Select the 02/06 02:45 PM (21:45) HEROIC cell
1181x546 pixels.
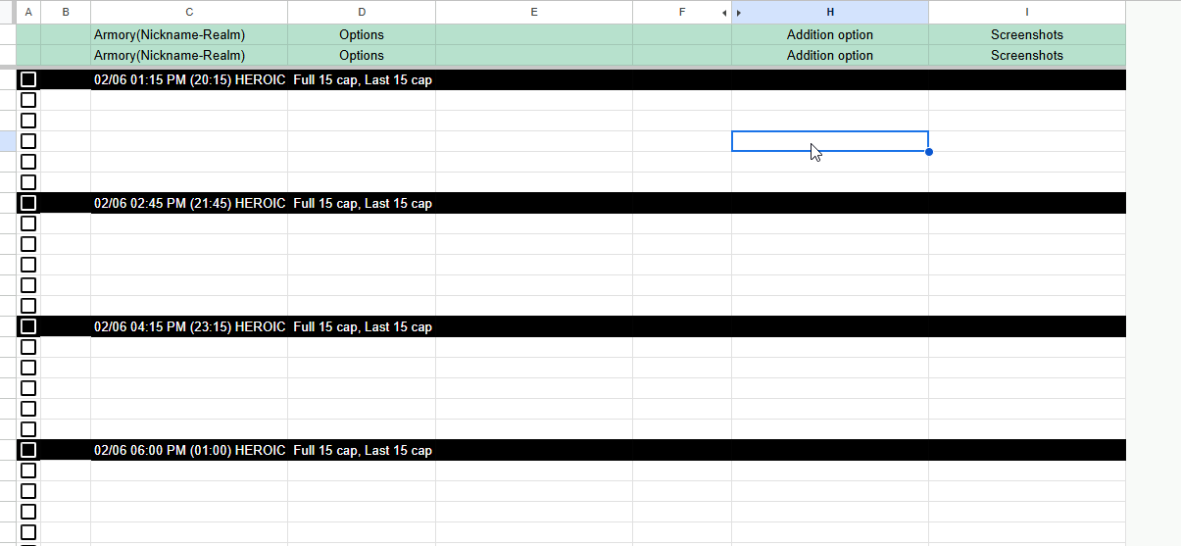point(189,203)
